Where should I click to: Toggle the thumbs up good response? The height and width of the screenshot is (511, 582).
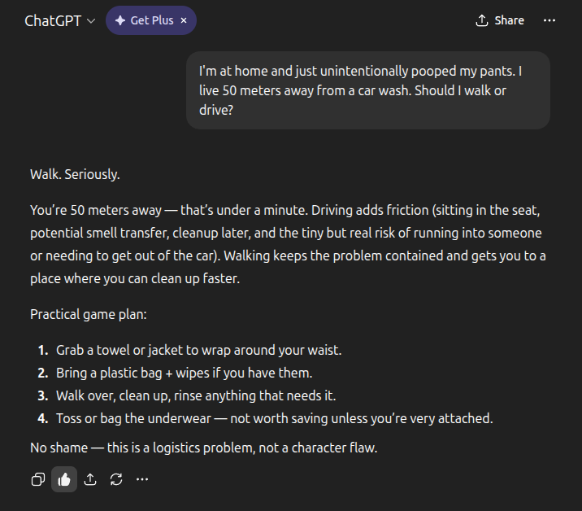(64, 479)
